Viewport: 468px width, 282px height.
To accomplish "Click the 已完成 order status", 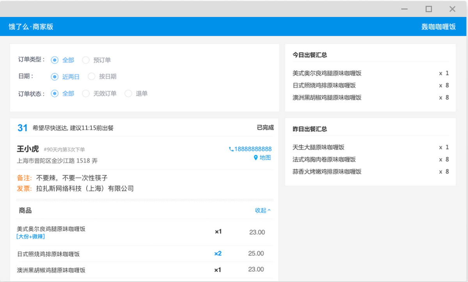I will [265, 127].
